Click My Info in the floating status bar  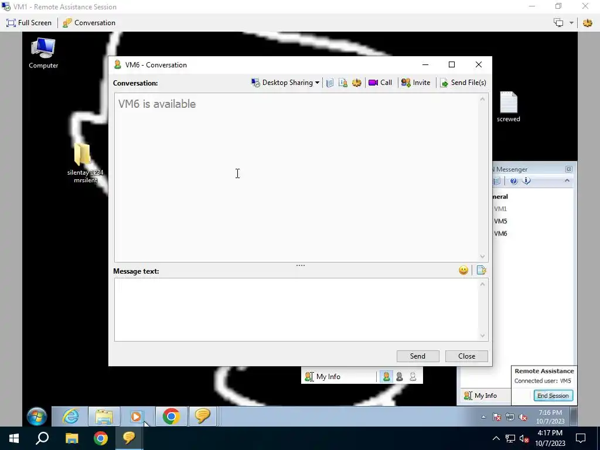[x=323, y=377]
